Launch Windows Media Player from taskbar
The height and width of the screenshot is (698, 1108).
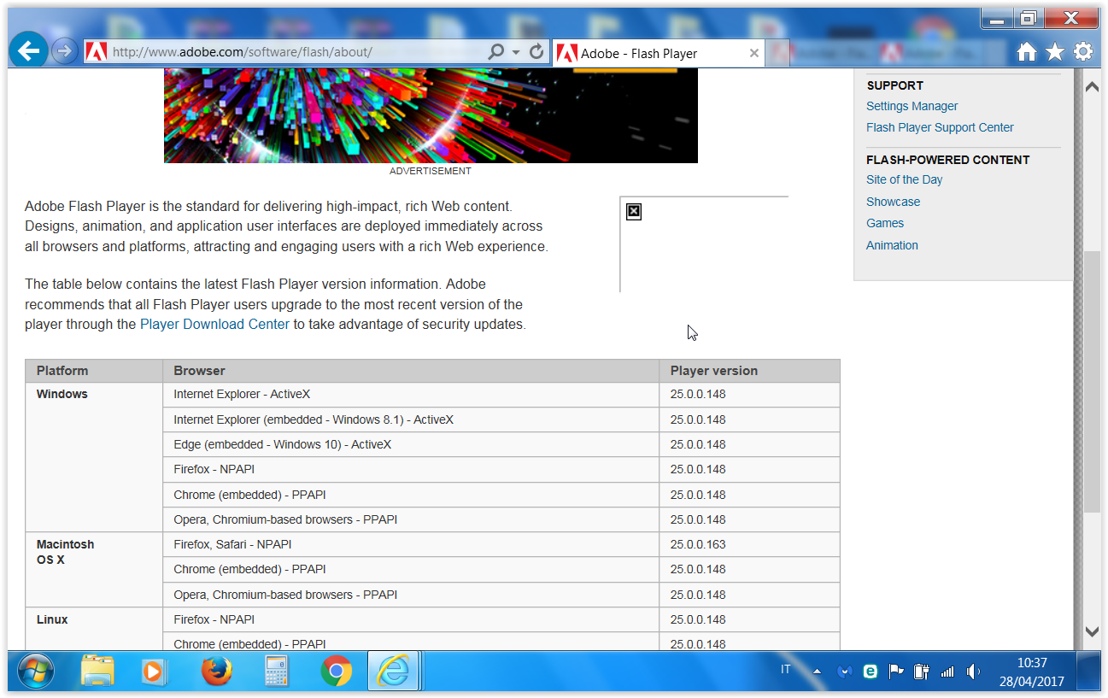pos(154,672)
